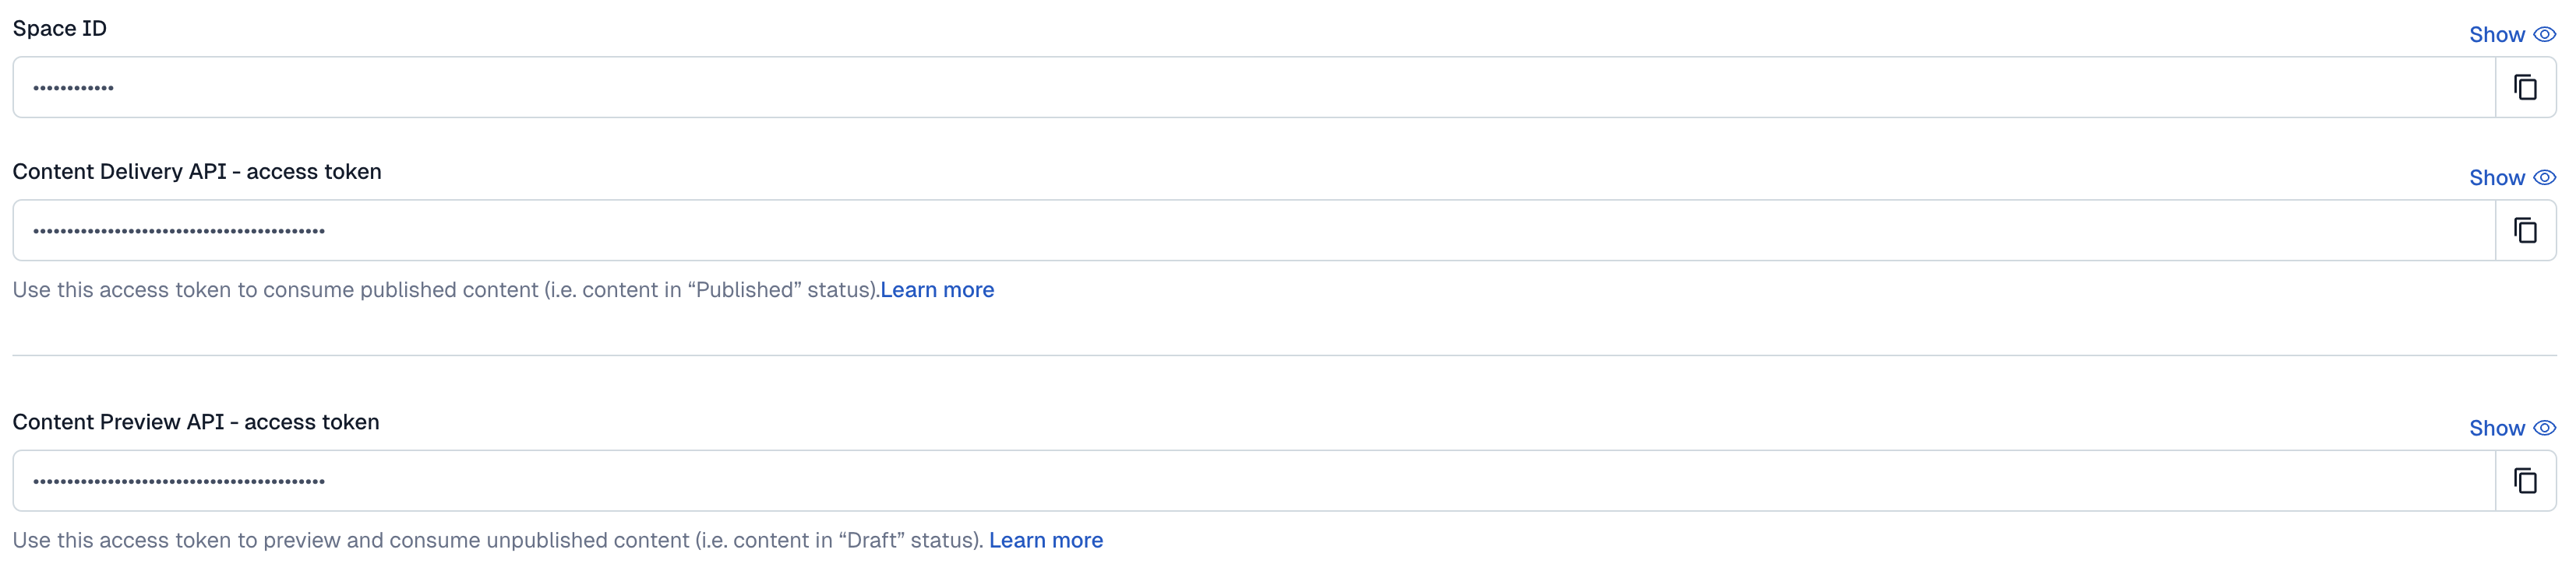Click the eye icon beside Space ID
This screenshot has height=574, width=2576.
coord(2545,35)
